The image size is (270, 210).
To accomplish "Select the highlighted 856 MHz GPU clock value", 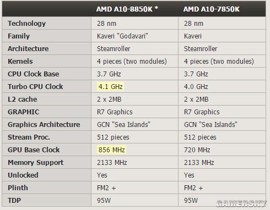I will [x=111, y=150].
